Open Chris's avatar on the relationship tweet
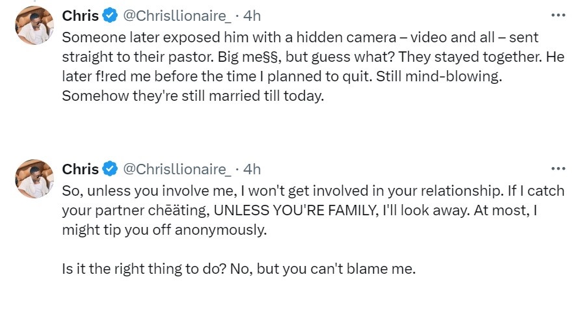The height and width of the screenshot is (318, 574). click(x=34, y=179)
